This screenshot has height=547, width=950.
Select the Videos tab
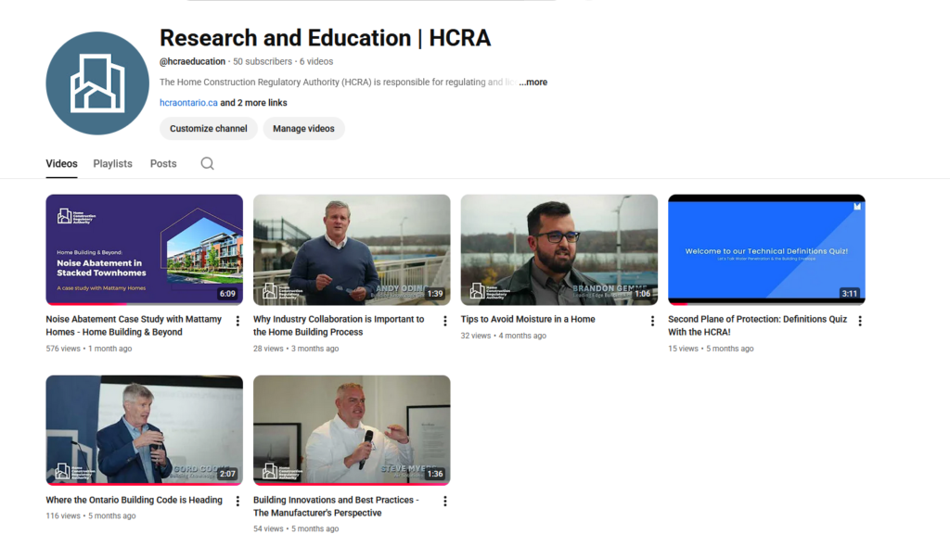tap(61, 163)
